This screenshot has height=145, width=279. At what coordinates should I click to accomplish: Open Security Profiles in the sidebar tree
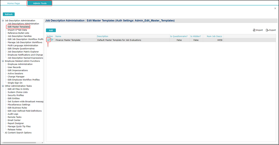coord(16,95)
